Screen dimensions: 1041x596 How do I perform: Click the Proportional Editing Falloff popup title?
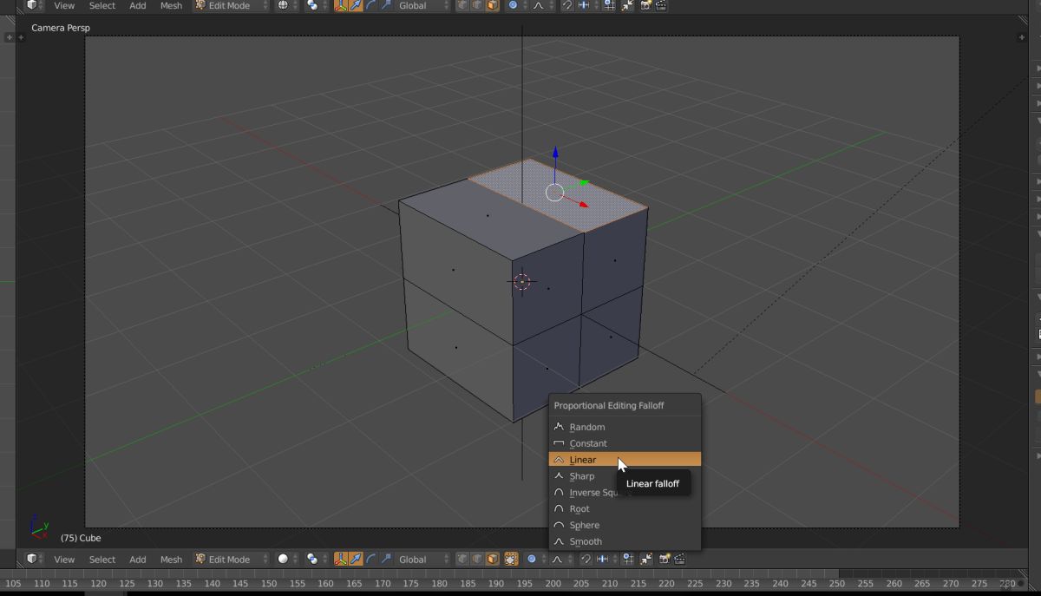coord(609,405)
